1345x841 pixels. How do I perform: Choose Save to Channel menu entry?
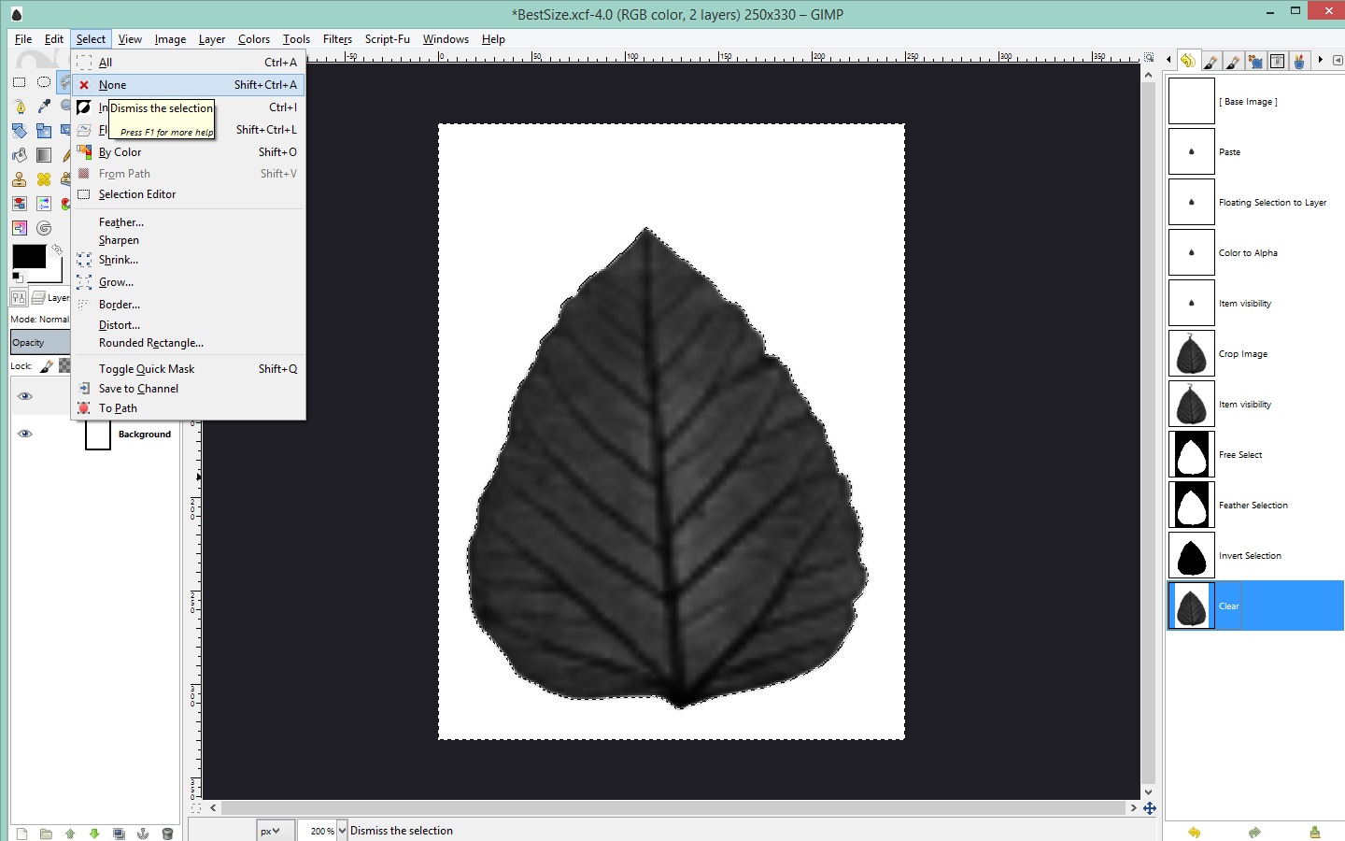(x=188, y=389)
